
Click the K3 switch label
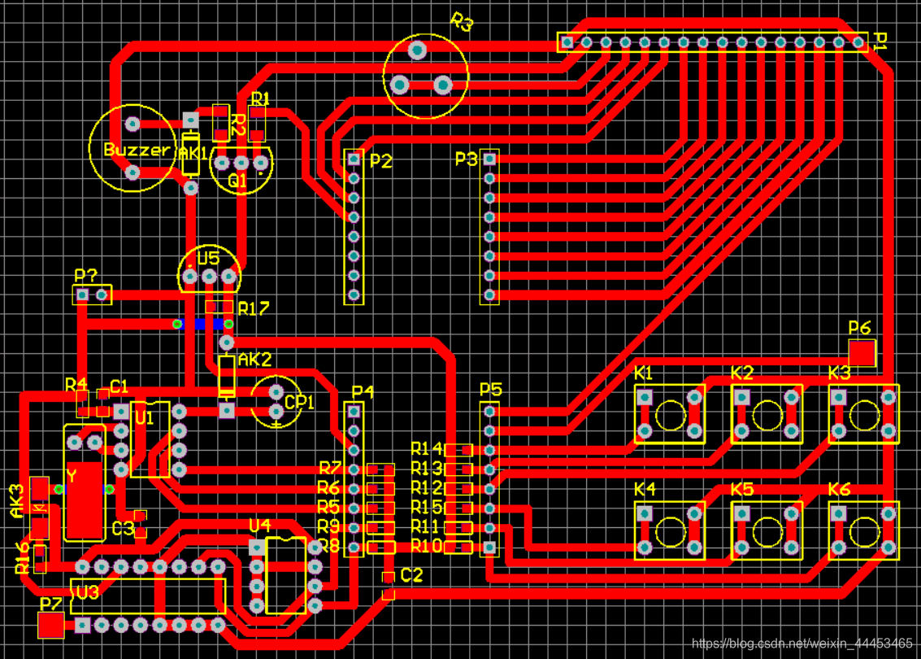point(839,373)
